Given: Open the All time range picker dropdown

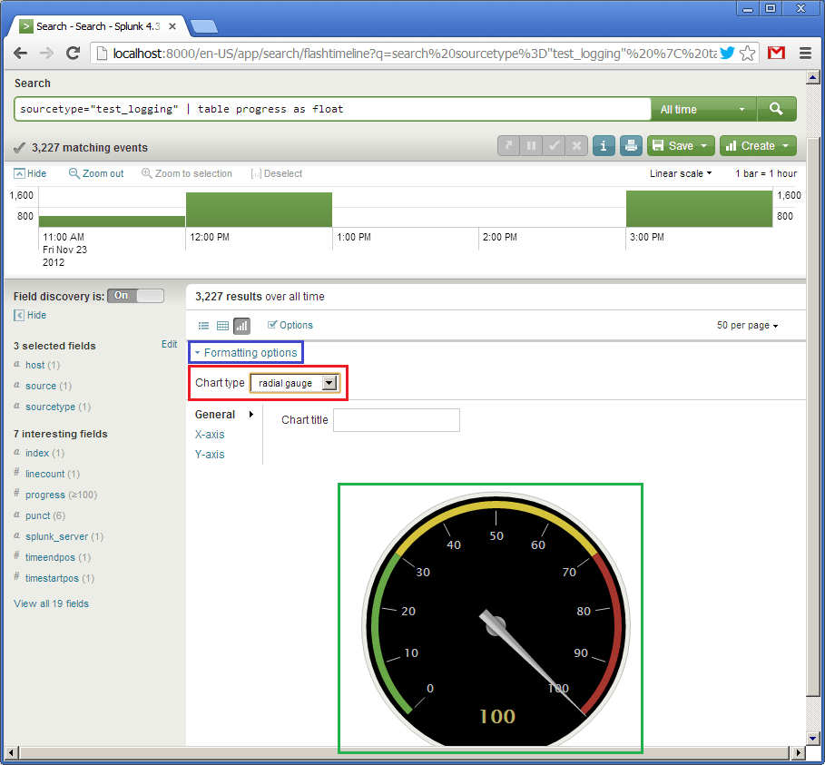Looking at the screenshot, I should [703, 108].
